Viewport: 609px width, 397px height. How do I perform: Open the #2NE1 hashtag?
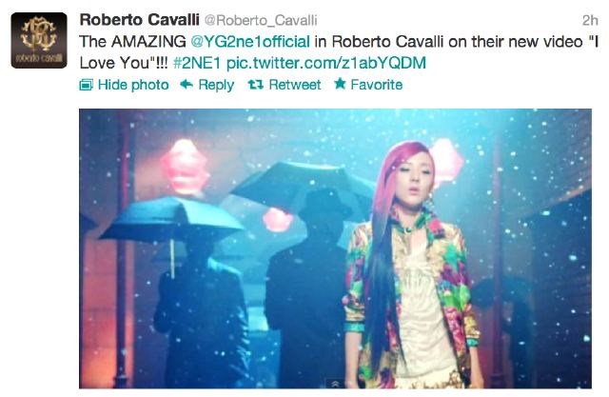(x=197, y=63)
